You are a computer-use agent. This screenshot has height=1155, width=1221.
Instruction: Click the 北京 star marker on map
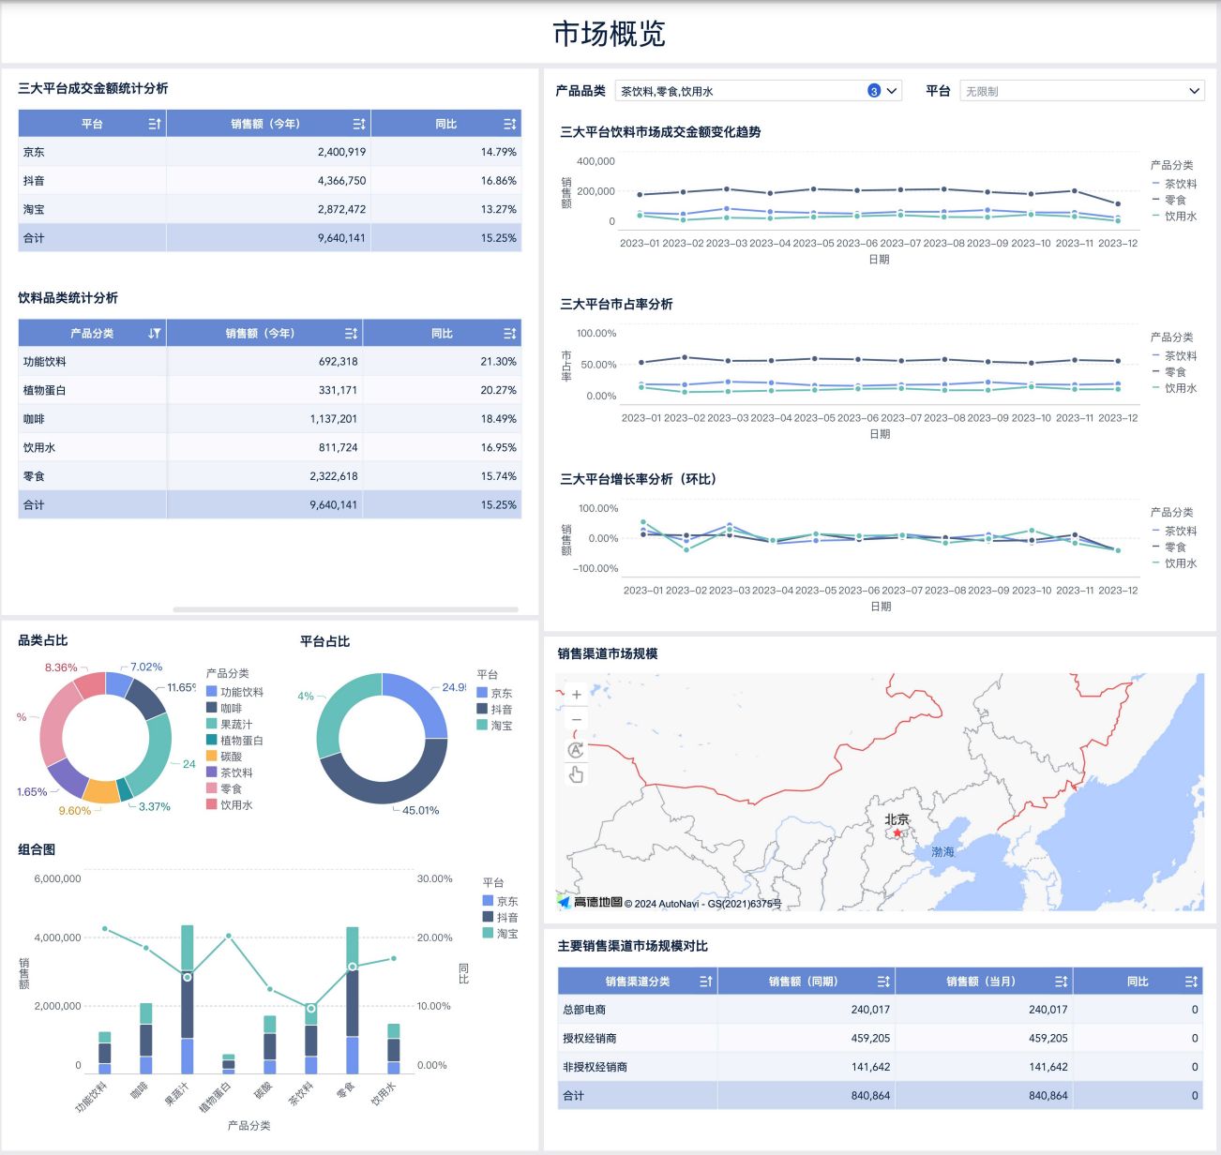point(897,832)
